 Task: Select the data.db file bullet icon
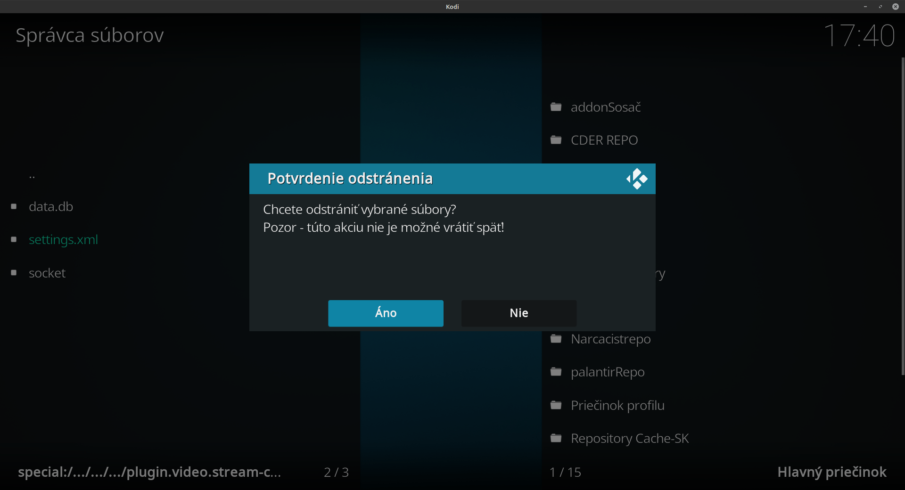click(14, 206)
